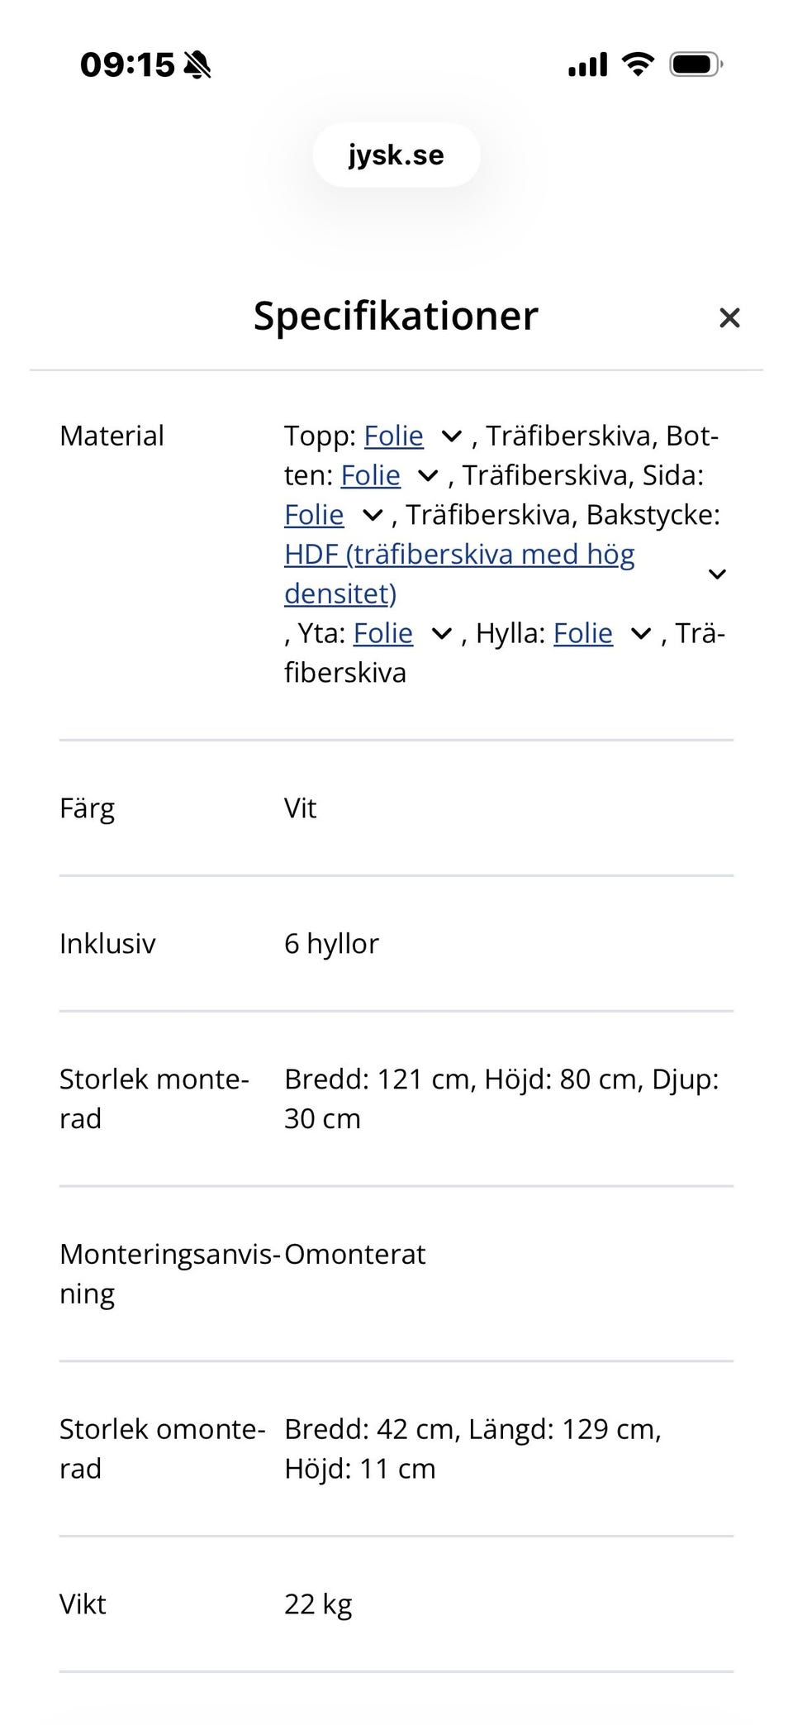793x1725 pixels.
Task: Open the Sida Folie material link
Action: pos(314,514)
